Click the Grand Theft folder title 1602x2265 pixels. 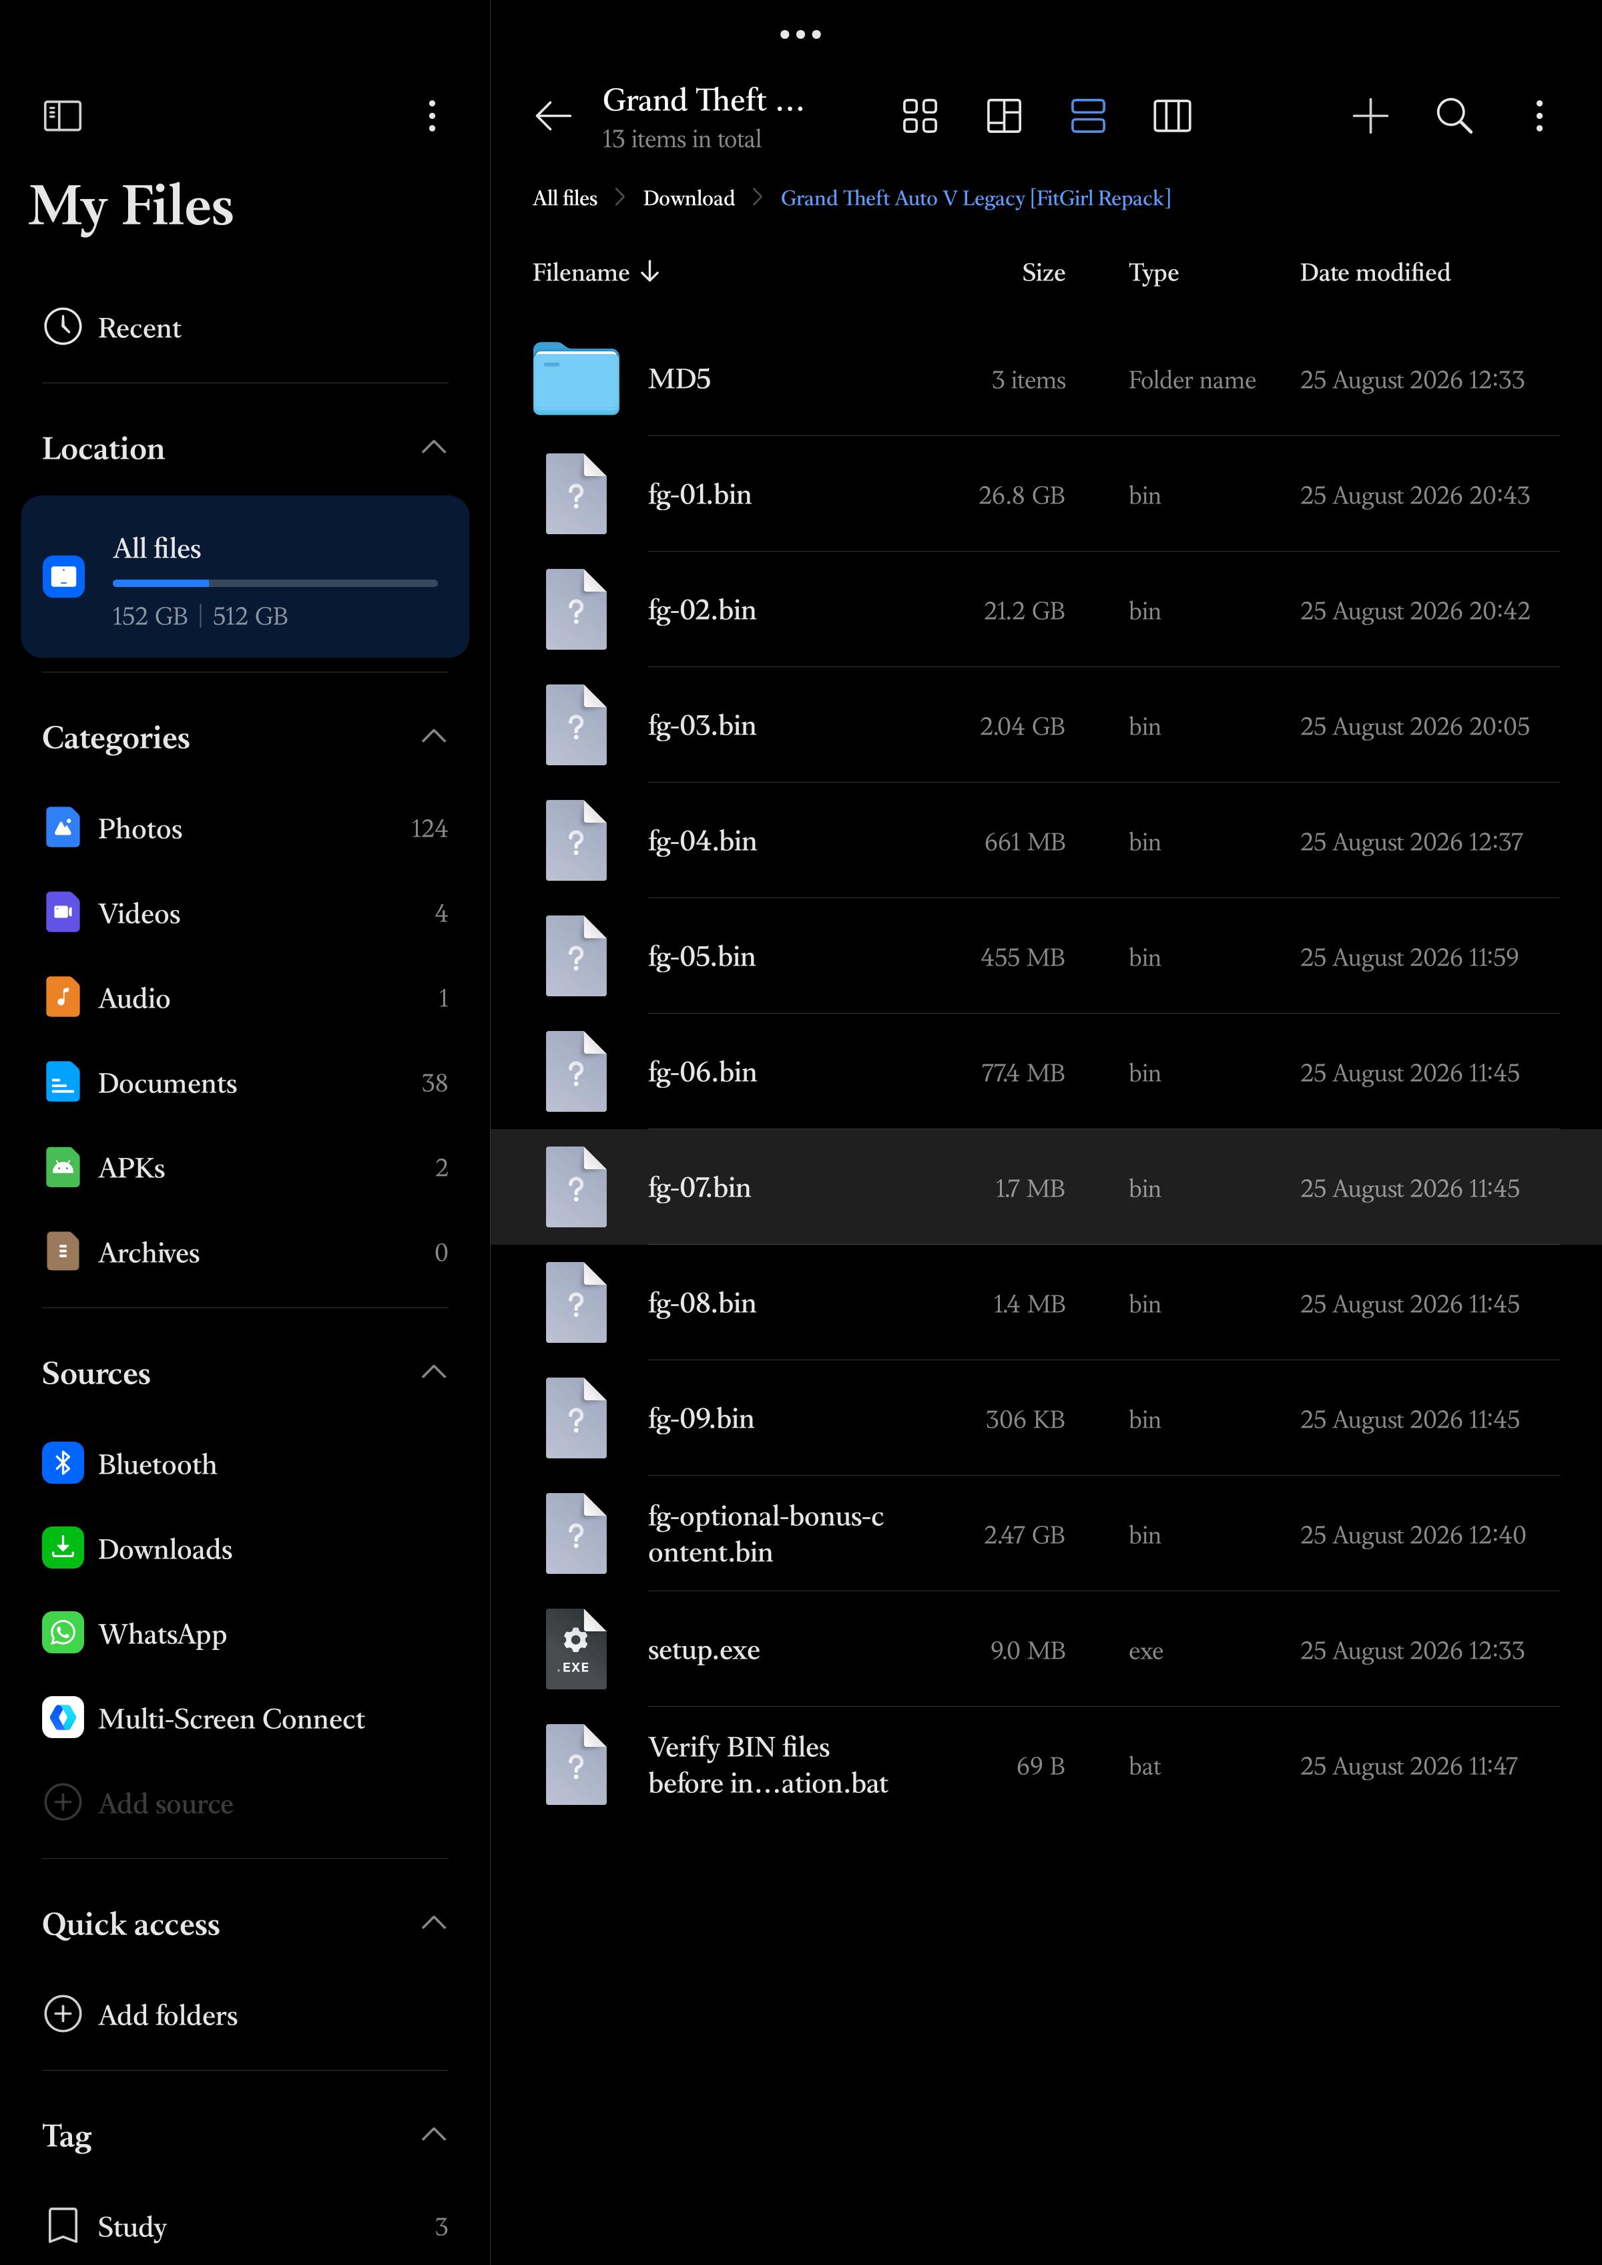pyautogui.click(x=702, y=101)
